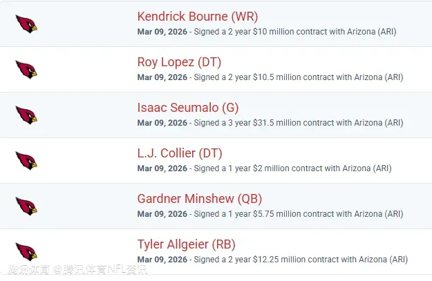Click the Mar 09, 2026 date under Kendrick Bourne
432x281 pixels.
click(x=162, y=32)
